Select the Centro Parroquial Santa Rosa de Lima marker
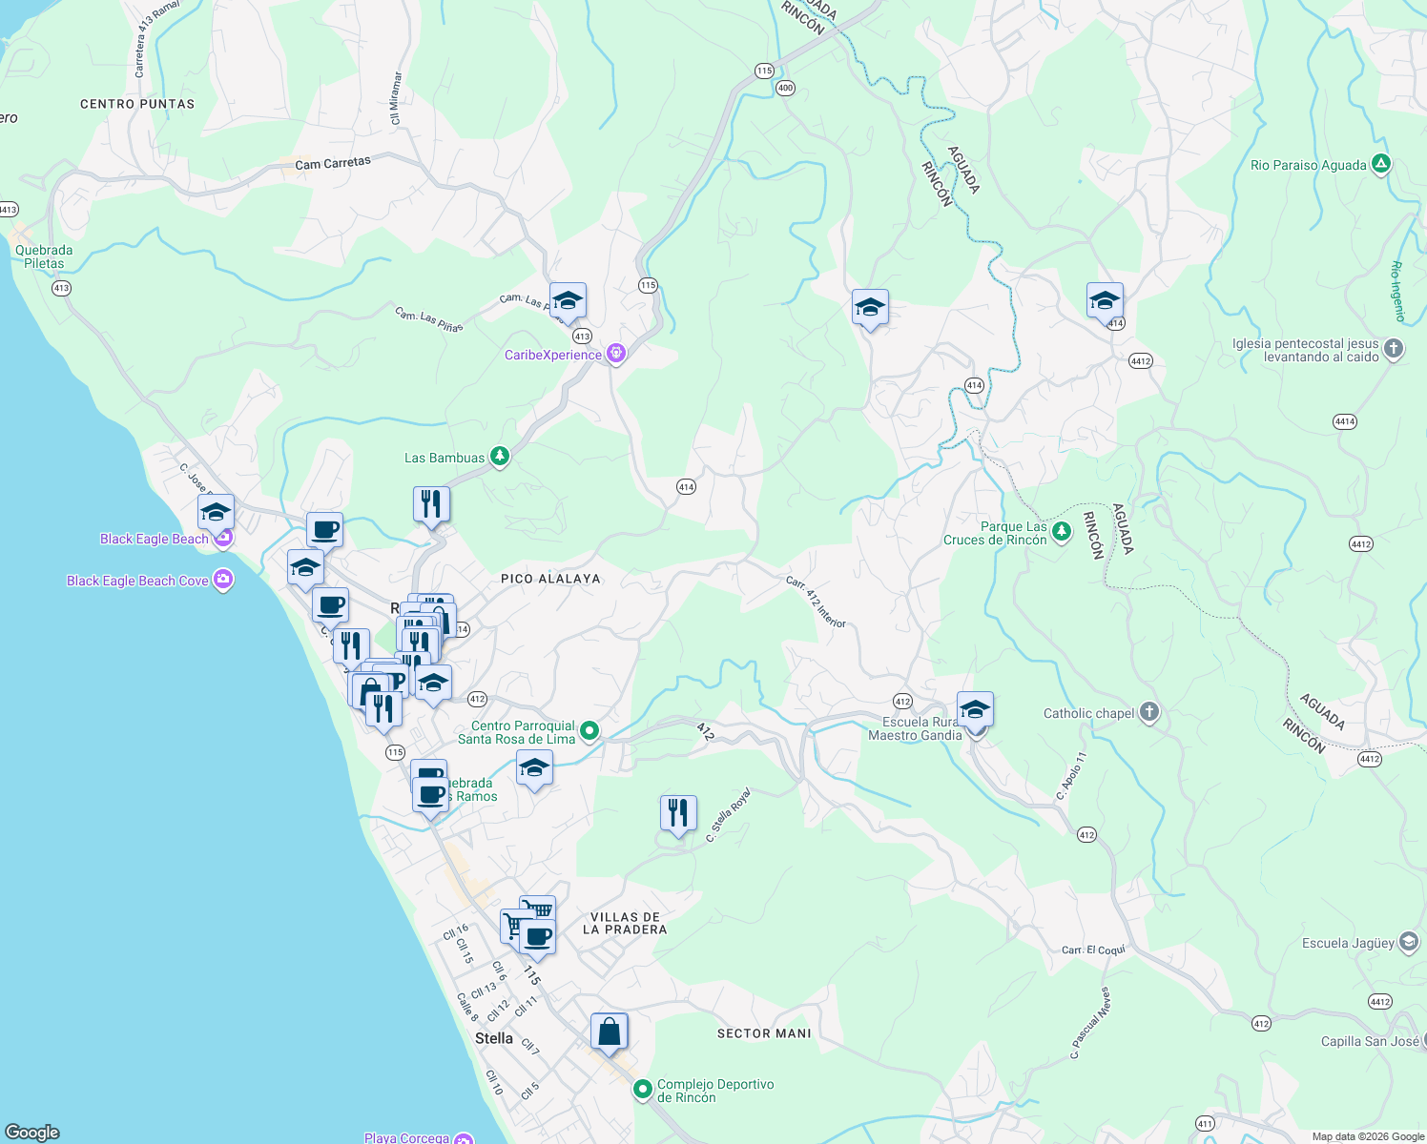Screen dimensions: 1427x1144 pyautogui.click(x=588, y=729)
